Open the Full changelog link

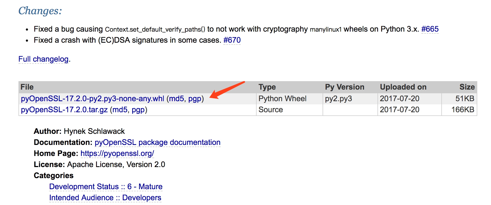click(x=43, y=59)
